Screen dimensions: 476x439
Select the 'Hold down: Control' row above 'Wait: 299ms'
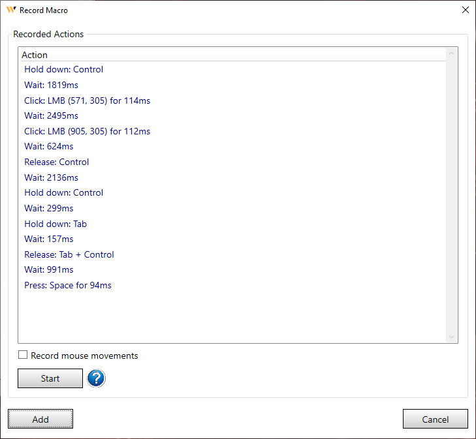pyautogui.click(x=232, y=193)
